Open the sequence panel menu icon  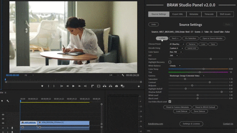5,93
